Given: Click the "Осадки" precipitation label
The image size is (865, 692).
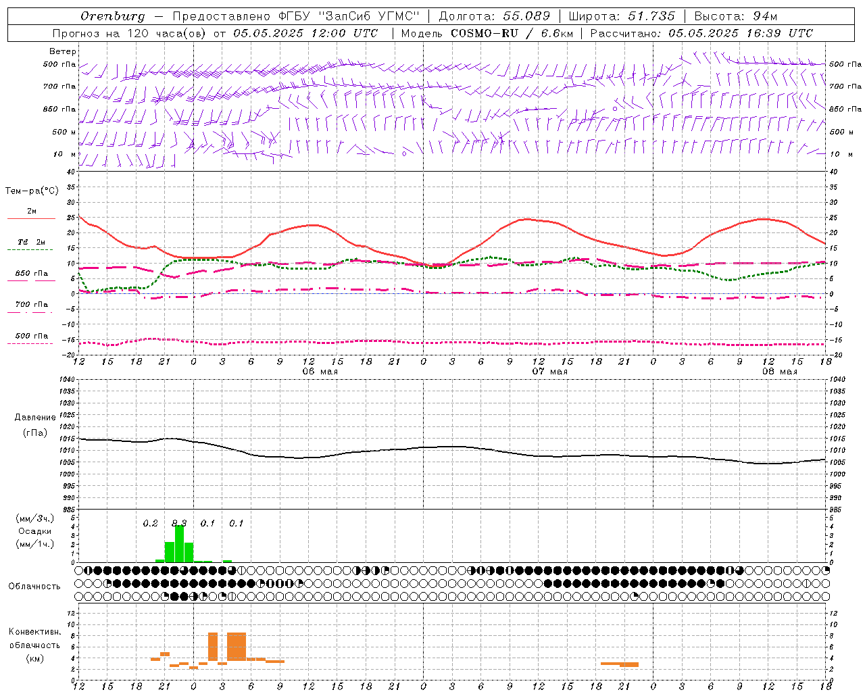Looking at the screenshot, I should pos(34,531).
